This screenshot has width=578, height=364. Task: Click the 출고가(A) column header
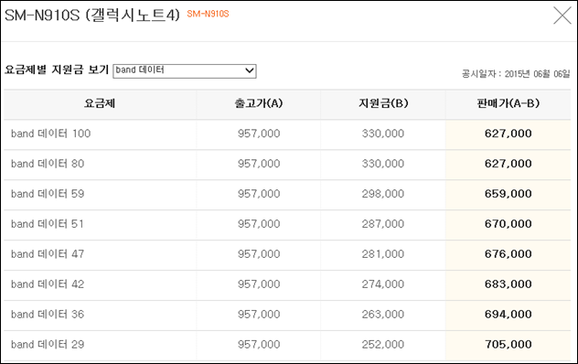coord(259,103)
